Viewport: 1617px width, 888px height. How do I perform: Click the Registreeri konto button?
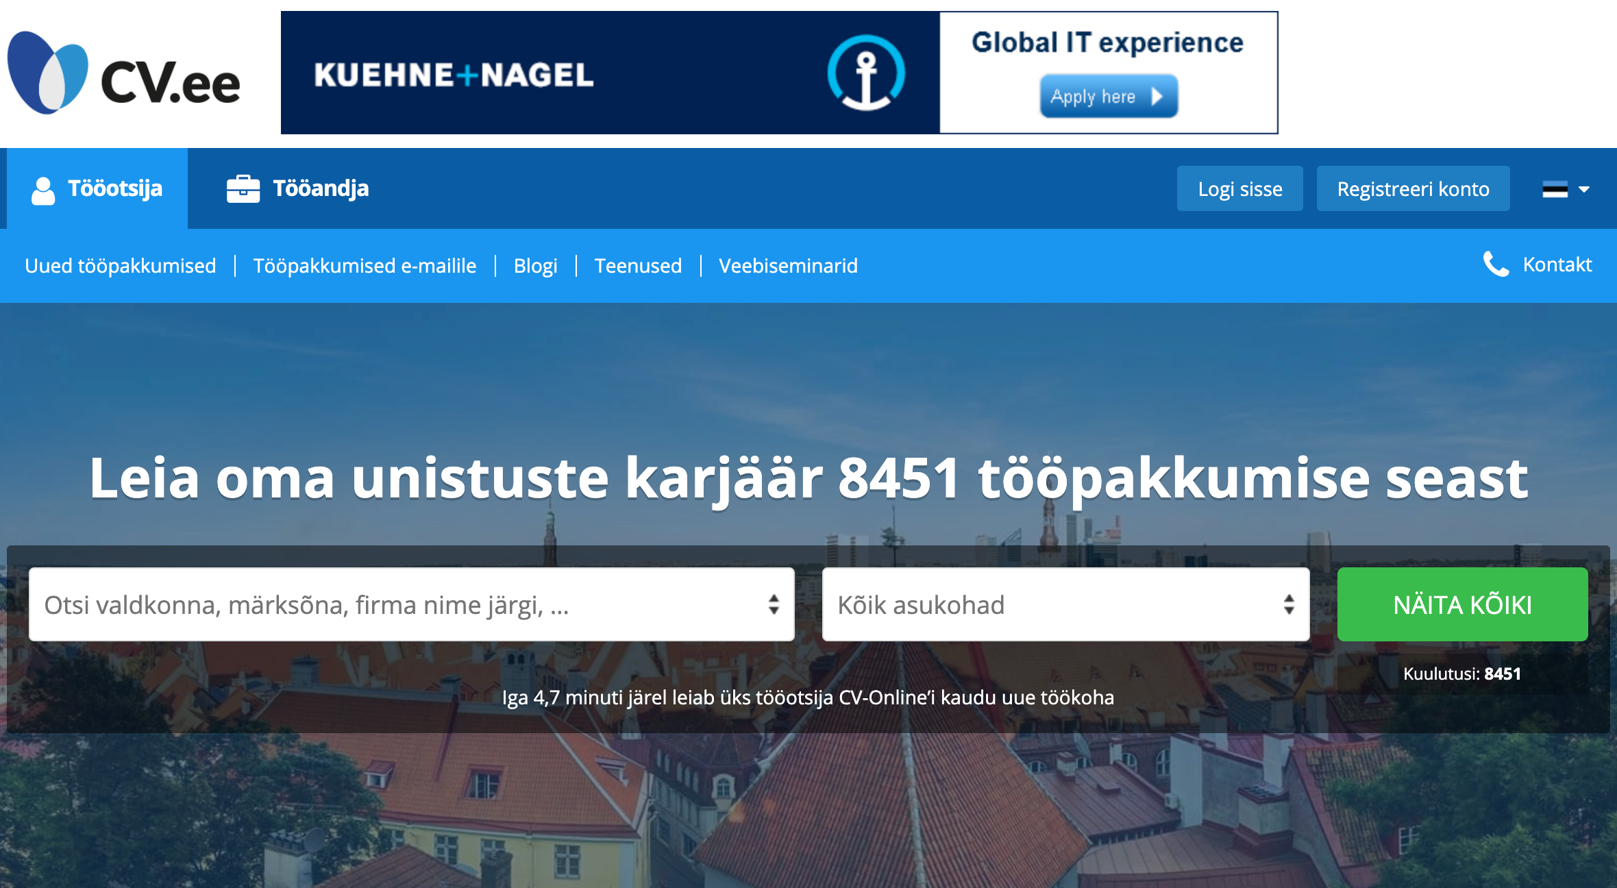click(1414, 188)
